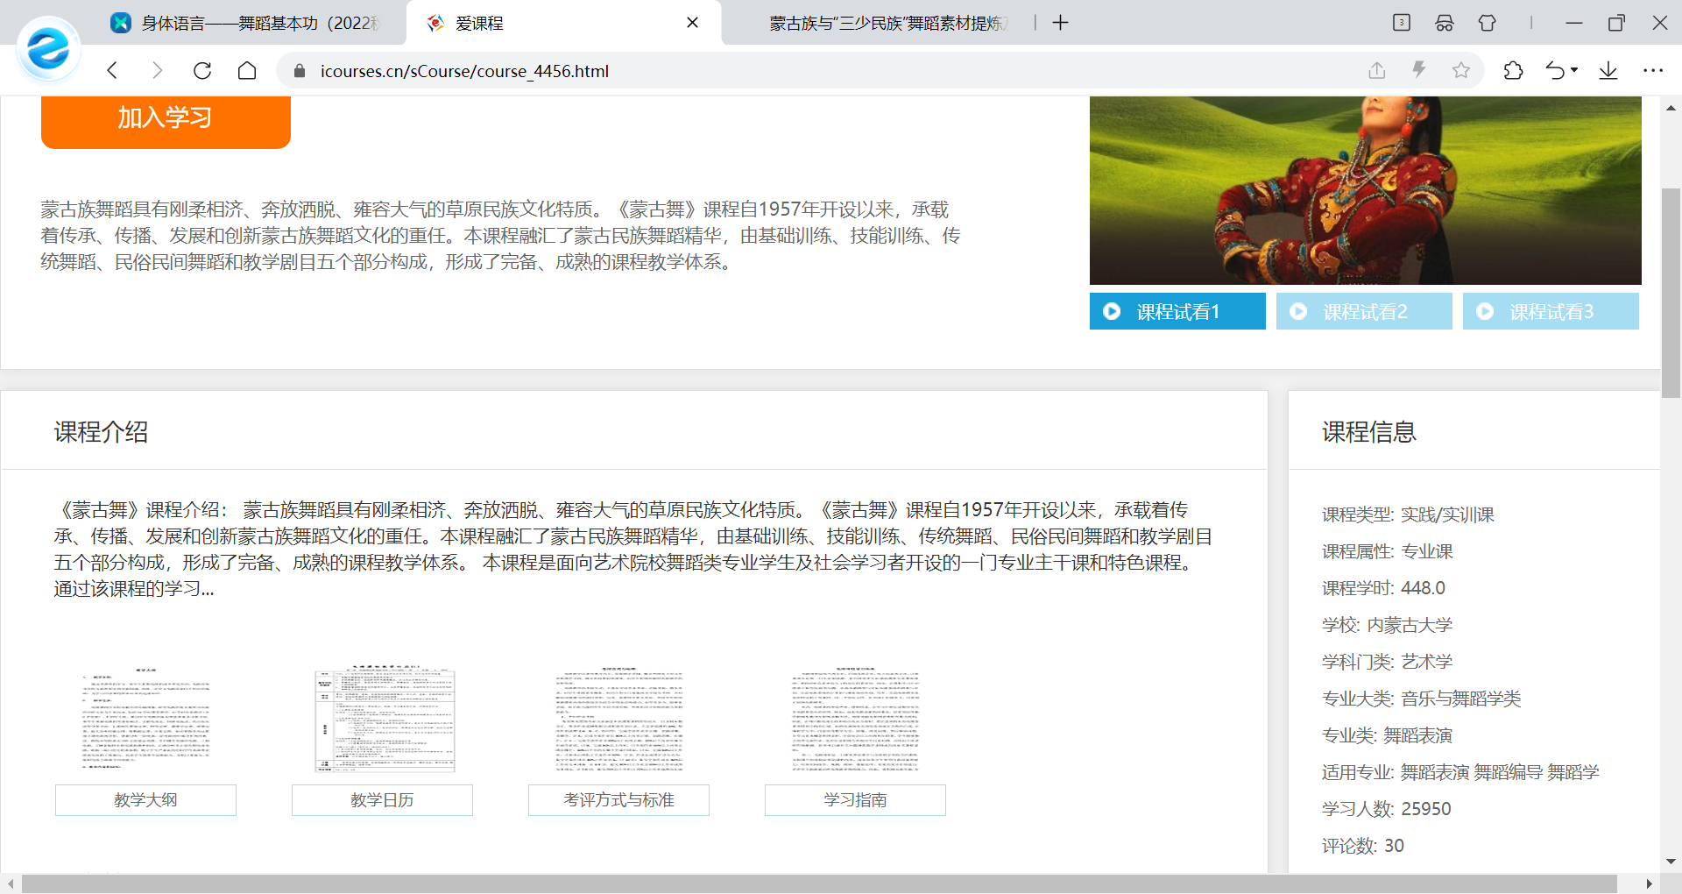Open the 教学大纲 document thumbnail
The image size is (1682, 894).
point(145,719)
